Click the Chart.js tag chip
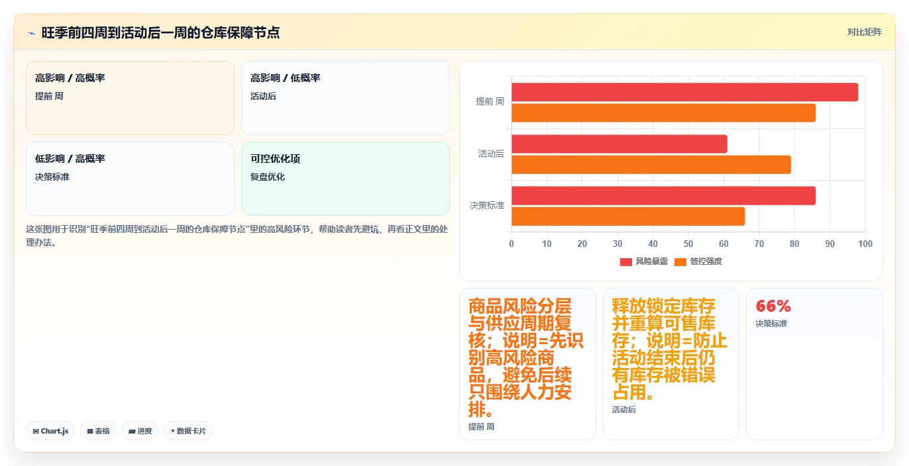Image resolution: width=909 pixels, height=466 pixels. 50,431
